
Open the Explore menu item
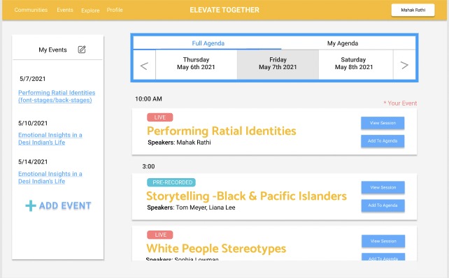pyautogui.click(x=90, y=10)
